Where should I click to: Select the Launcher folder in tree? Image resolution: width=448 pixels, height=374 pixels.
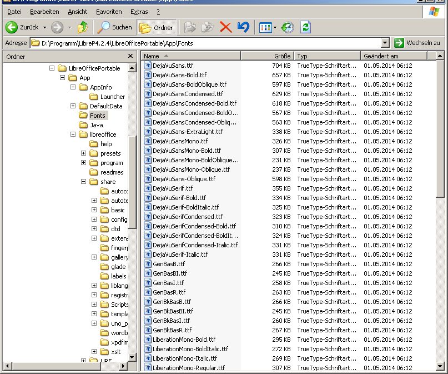tap(113, 97)
